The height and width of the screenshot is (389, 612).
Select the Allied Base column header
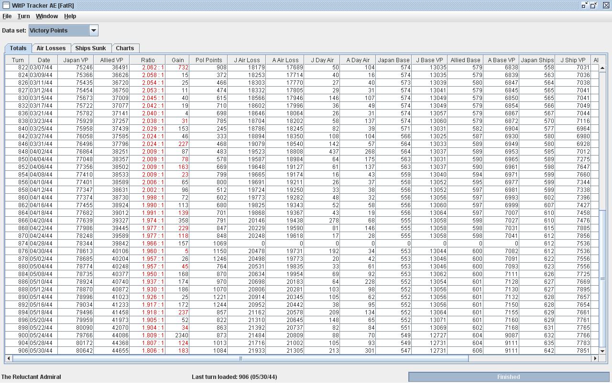click(465, 60)
